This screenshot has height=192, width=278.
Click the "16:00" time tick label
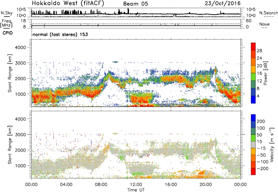tap(171, 185)
